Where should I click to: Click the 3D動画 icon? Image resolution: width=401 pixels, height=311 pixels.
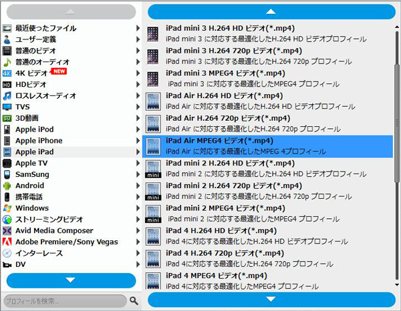(7, 118)
